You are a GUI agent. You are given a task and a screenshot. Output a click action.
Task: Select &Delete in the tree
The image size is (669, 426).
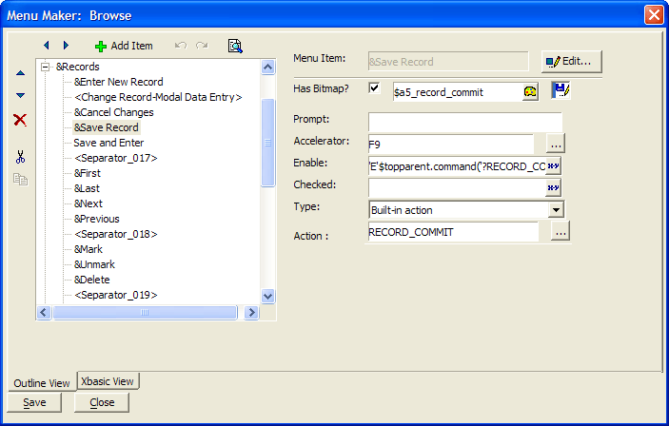tap(91, 280)
